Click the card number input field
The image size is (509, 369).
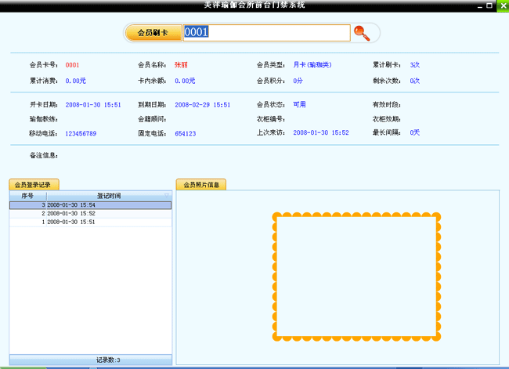point(266,33)
